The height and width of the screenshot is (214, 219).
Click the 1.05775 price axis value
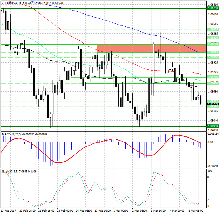pyautogui.click(x=213, y=72)
